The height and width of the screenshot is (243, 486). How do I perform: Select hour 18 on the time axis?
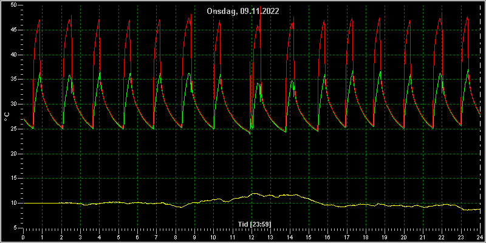366,237
